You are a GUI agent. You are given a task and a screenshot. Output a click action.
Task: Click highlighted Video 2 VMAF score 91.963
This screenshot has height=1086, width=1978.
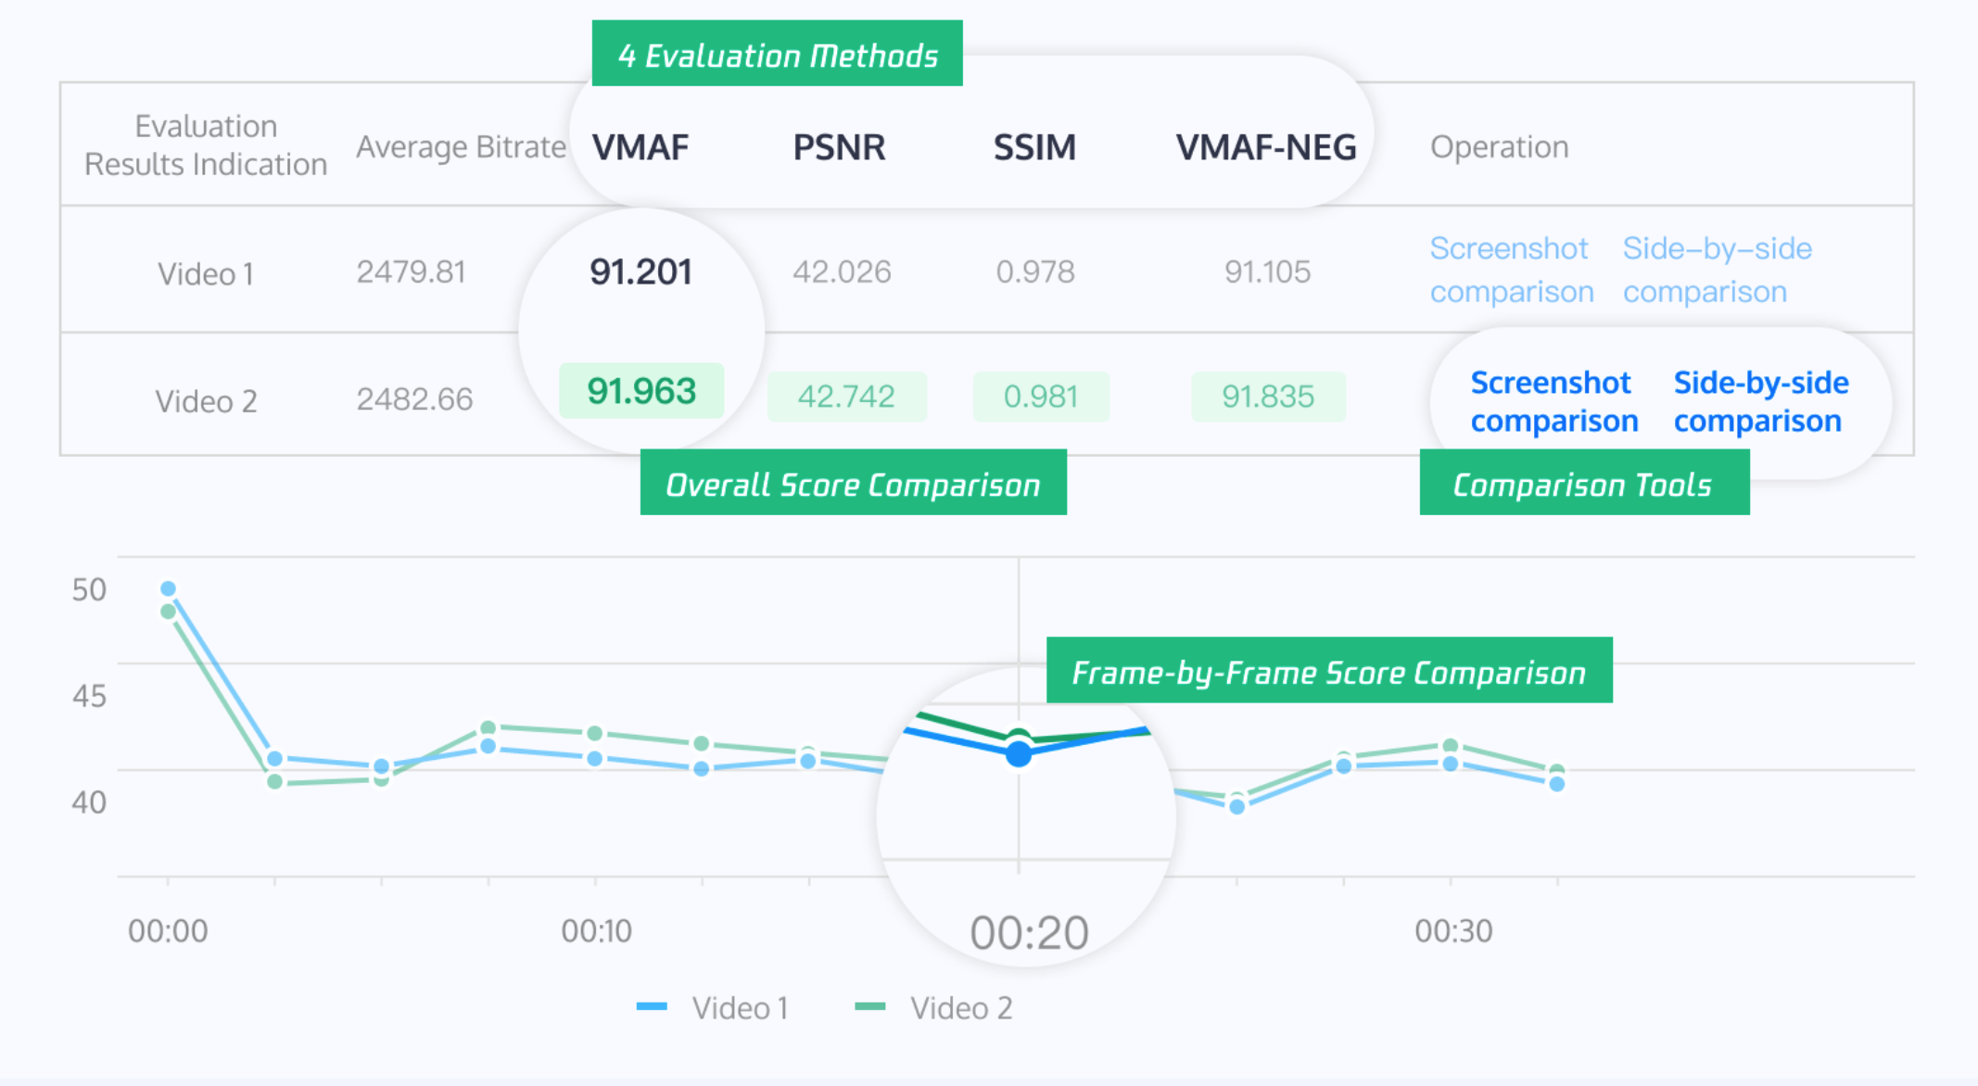(641, 391)
